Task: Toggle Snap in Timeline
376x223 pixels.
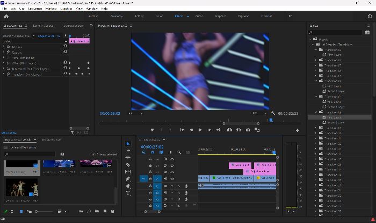Action: coord(153,152)
